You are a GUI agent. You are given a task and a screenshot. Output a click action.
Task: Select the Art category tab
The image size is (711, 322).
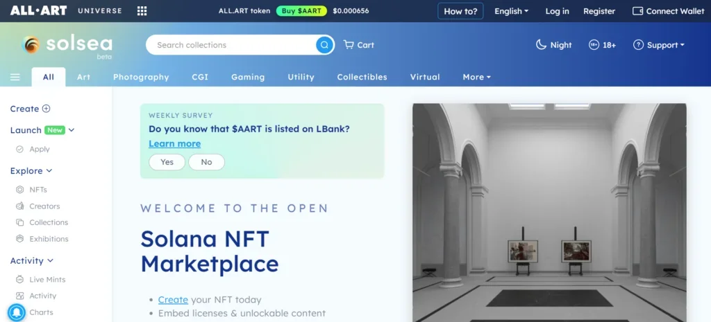83,77
